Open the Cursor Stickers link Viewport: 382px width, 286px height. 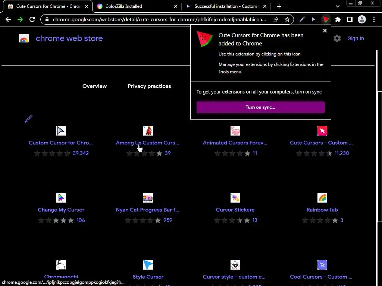(235, 210)
